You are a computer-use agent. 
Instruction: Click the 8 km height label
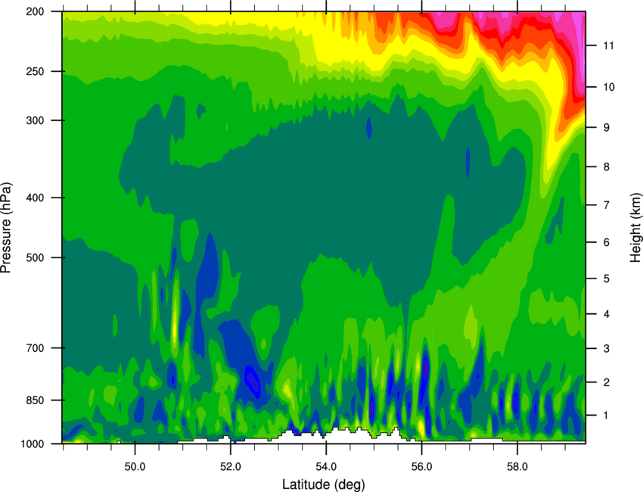[607, 167]
